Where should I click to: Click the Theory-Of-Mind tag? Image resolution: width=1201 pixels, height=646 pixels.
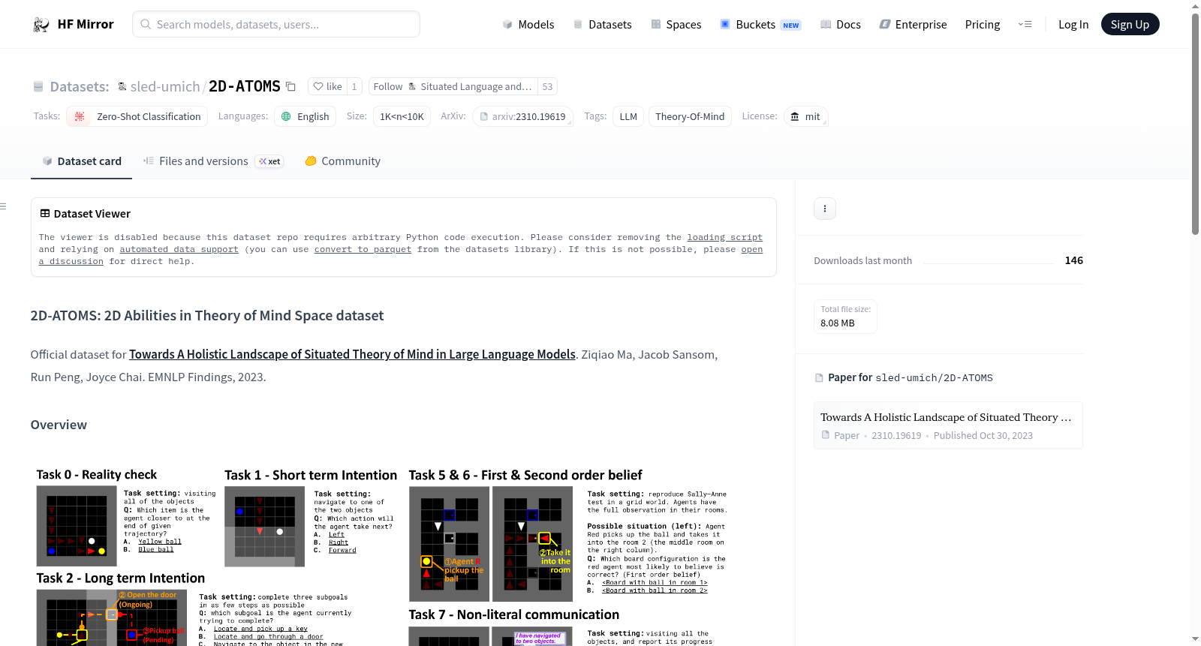click(690, 116)
